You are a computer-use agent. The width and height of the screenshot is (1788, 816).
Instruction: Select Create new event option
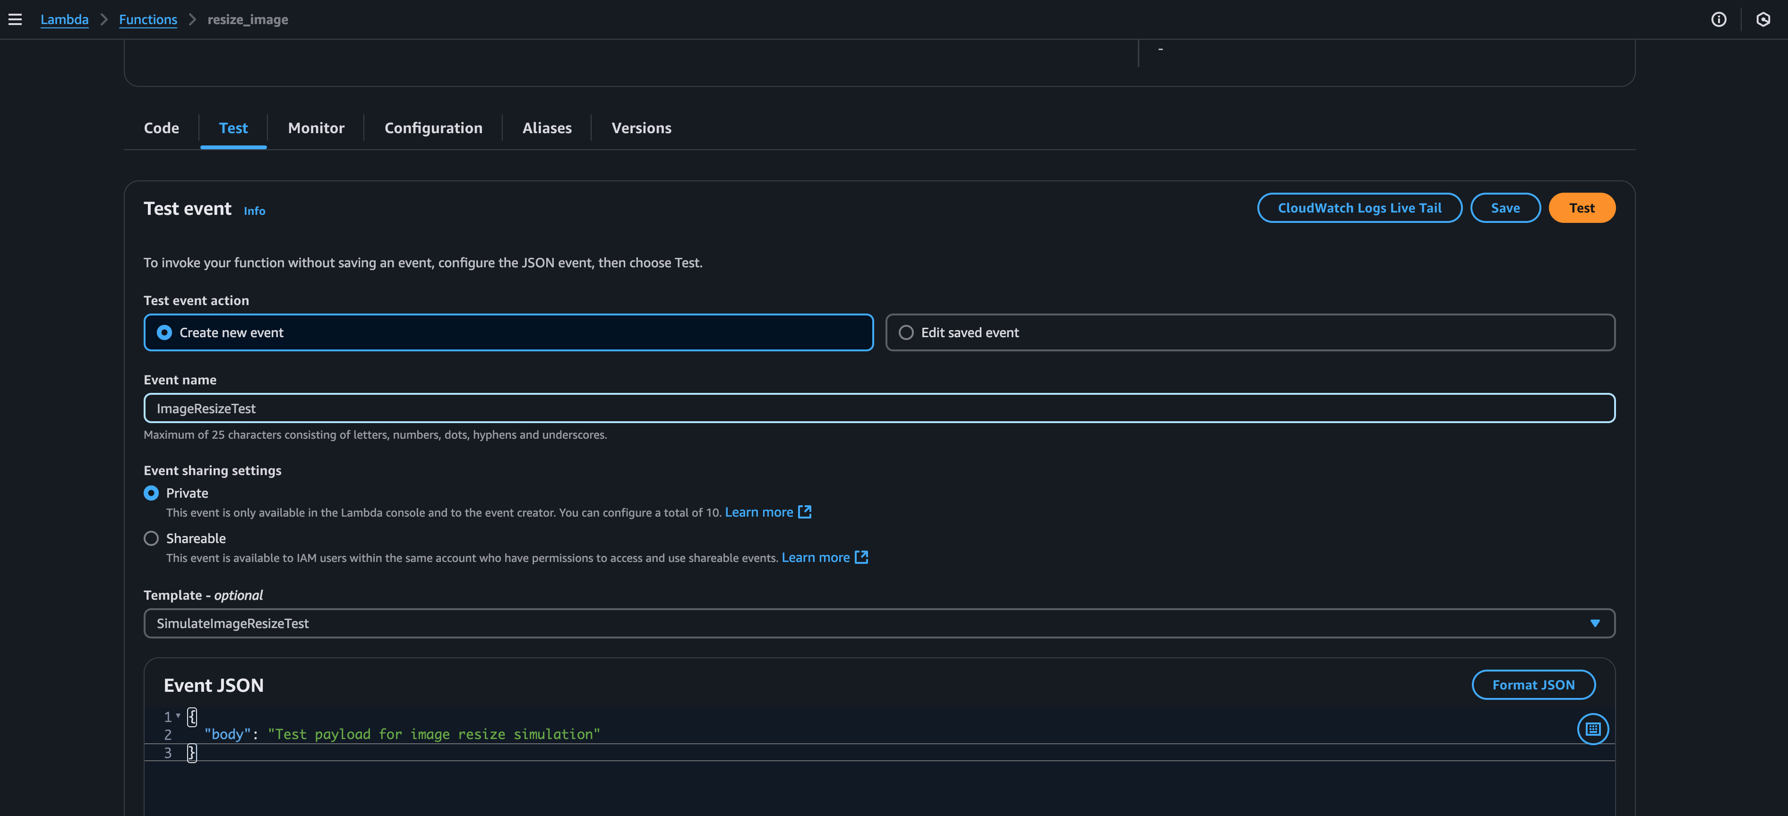coord(508,332)
